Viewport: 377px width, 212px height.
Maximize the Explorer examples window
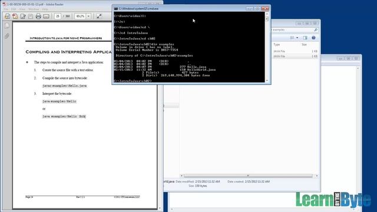307,24
